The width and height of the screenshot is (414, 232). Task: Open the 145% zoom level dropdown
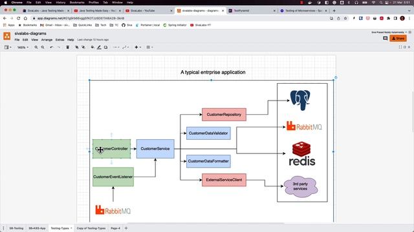pyautogui.click(x=23, y=47)
